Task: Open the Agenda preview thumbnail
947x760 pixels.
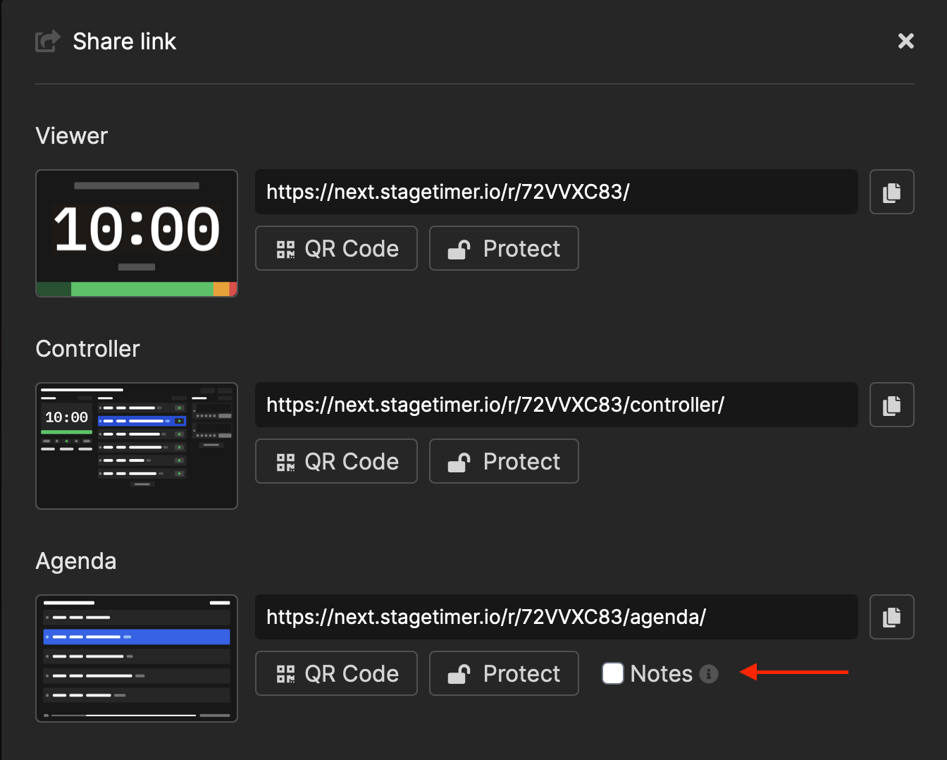Action: coord(137,658)
